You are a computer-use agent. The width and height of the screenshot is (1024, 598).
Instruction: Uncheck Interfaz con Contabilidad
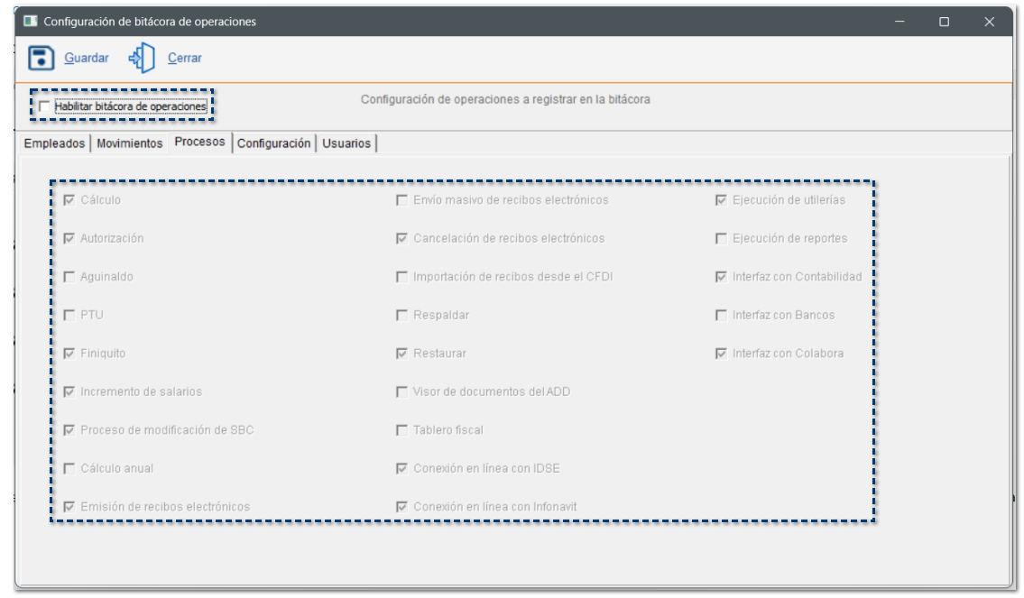pos(721,277)
